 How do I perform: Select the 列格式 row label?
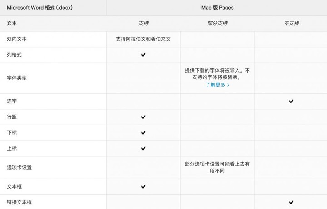pyautogui.click(x=14, y=55)
